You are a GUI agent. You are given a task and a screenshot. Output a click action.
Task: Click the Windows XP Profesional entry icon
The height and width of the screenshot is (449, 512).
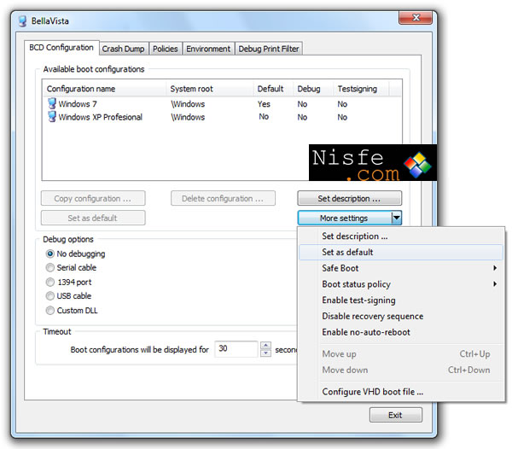pos(51,117)
